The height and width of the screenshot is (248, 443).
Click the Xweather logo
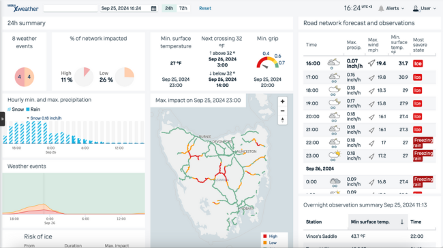[23, 8]
